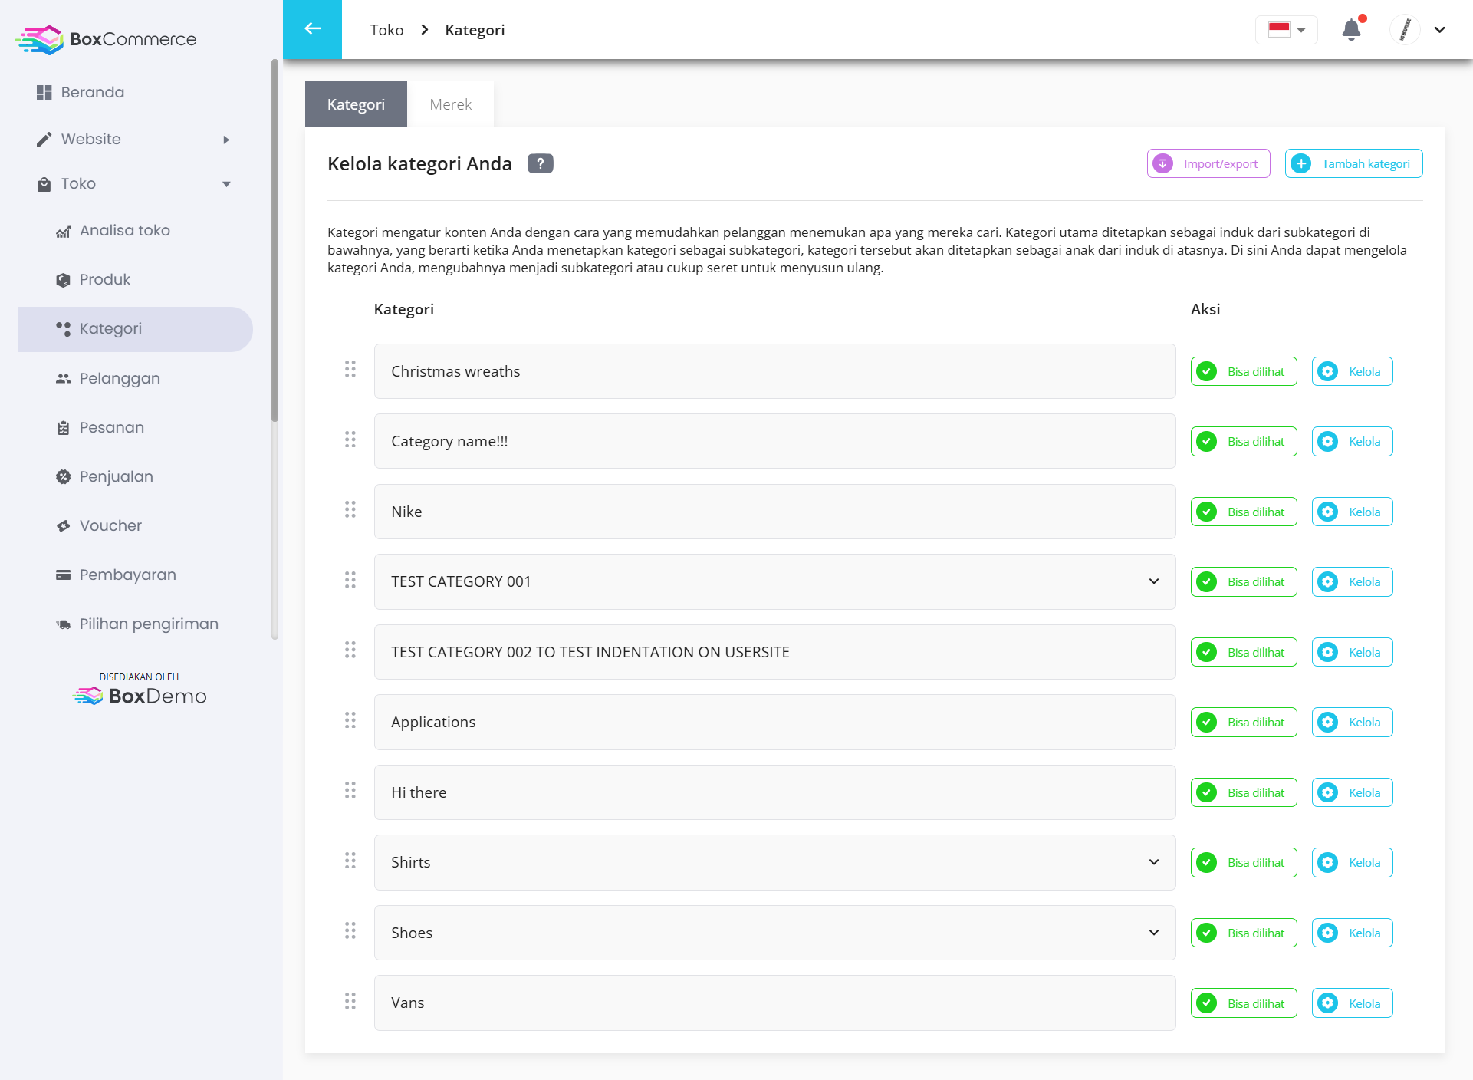This screenshot has width=1473, height=1080.
Task: Open the notifications bell
Action: click(1351, 30)
